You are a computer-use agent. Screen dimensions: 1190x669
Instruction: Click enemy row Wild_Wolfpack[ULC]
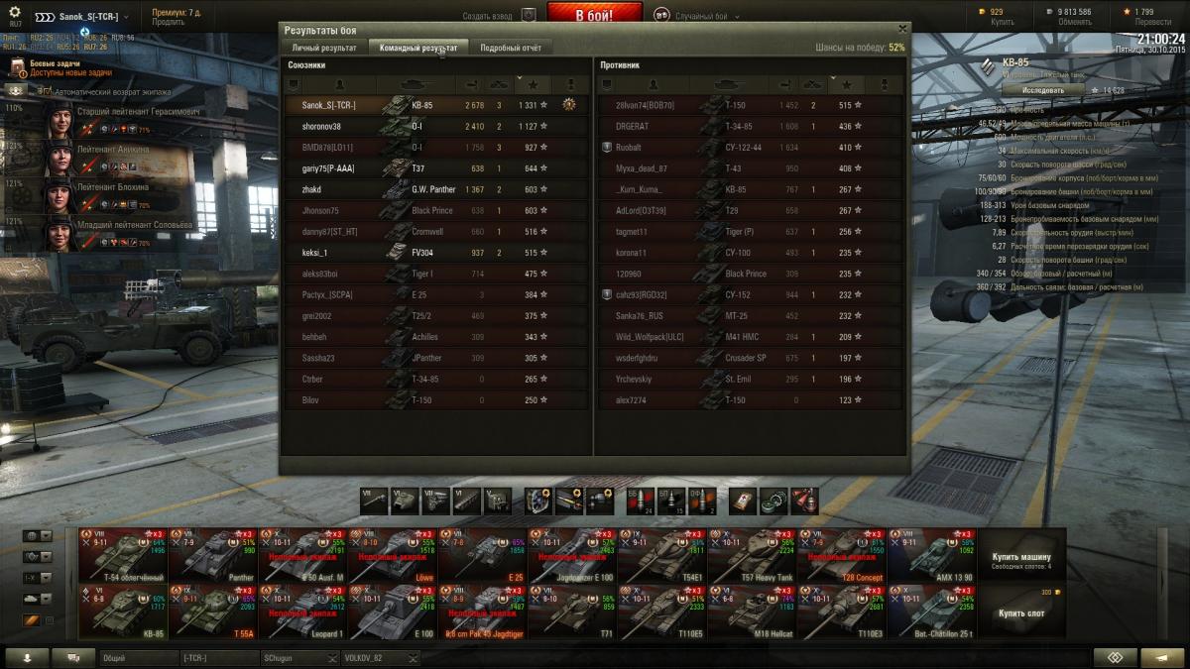click(x=751, y=336)
